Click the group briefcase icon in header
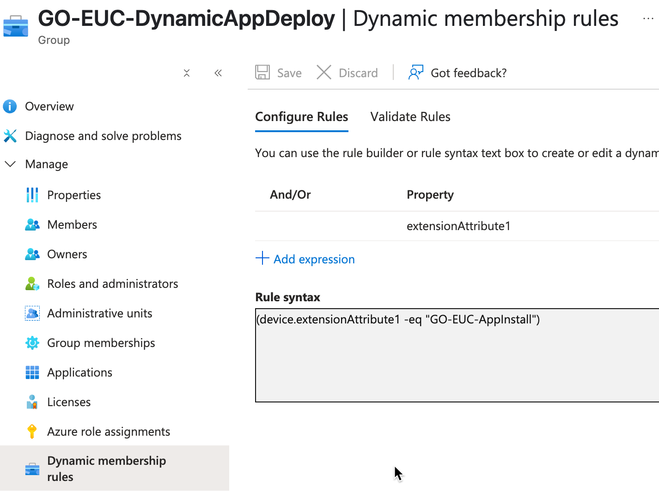 pyautogui.click(x=16, y=26)
